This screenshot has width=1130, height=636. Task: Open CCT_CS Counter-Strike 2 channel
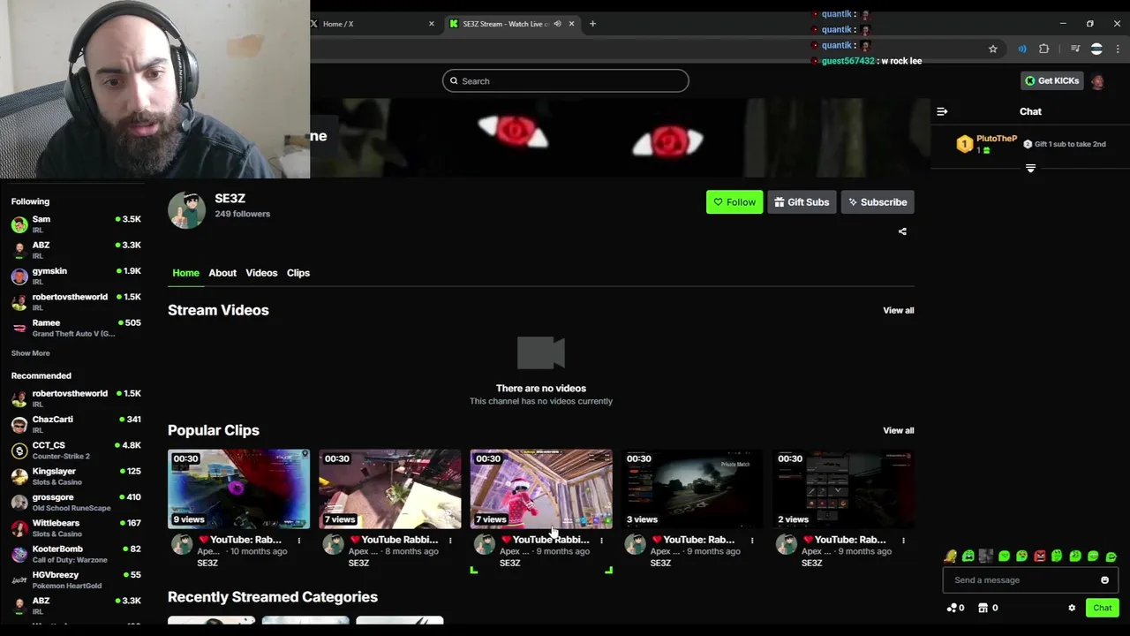(75, 450)
